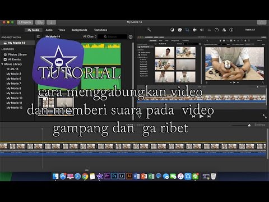Image resolution: width=269 pixels, height=202 pixels.
Task: Select My Movie 3 event
Action: (14, 74)
